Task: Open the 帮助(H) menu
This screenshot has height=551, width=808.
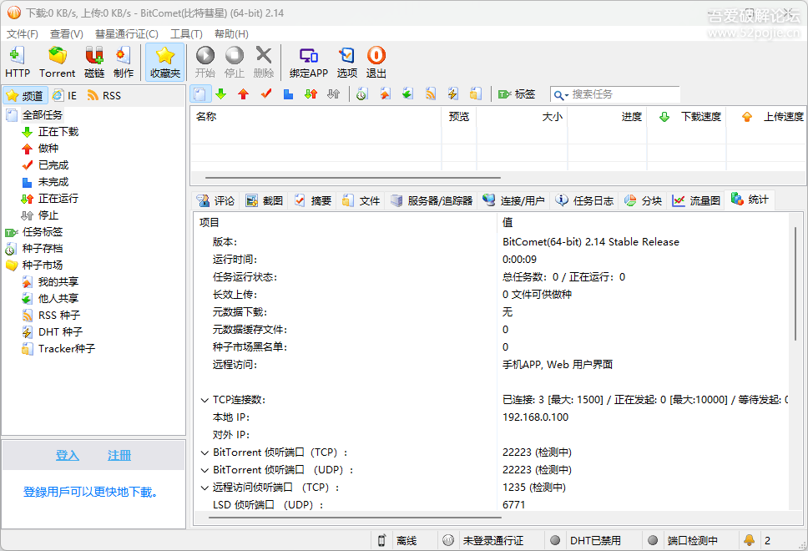Action: pyautogui.click(x=231, y=34)
